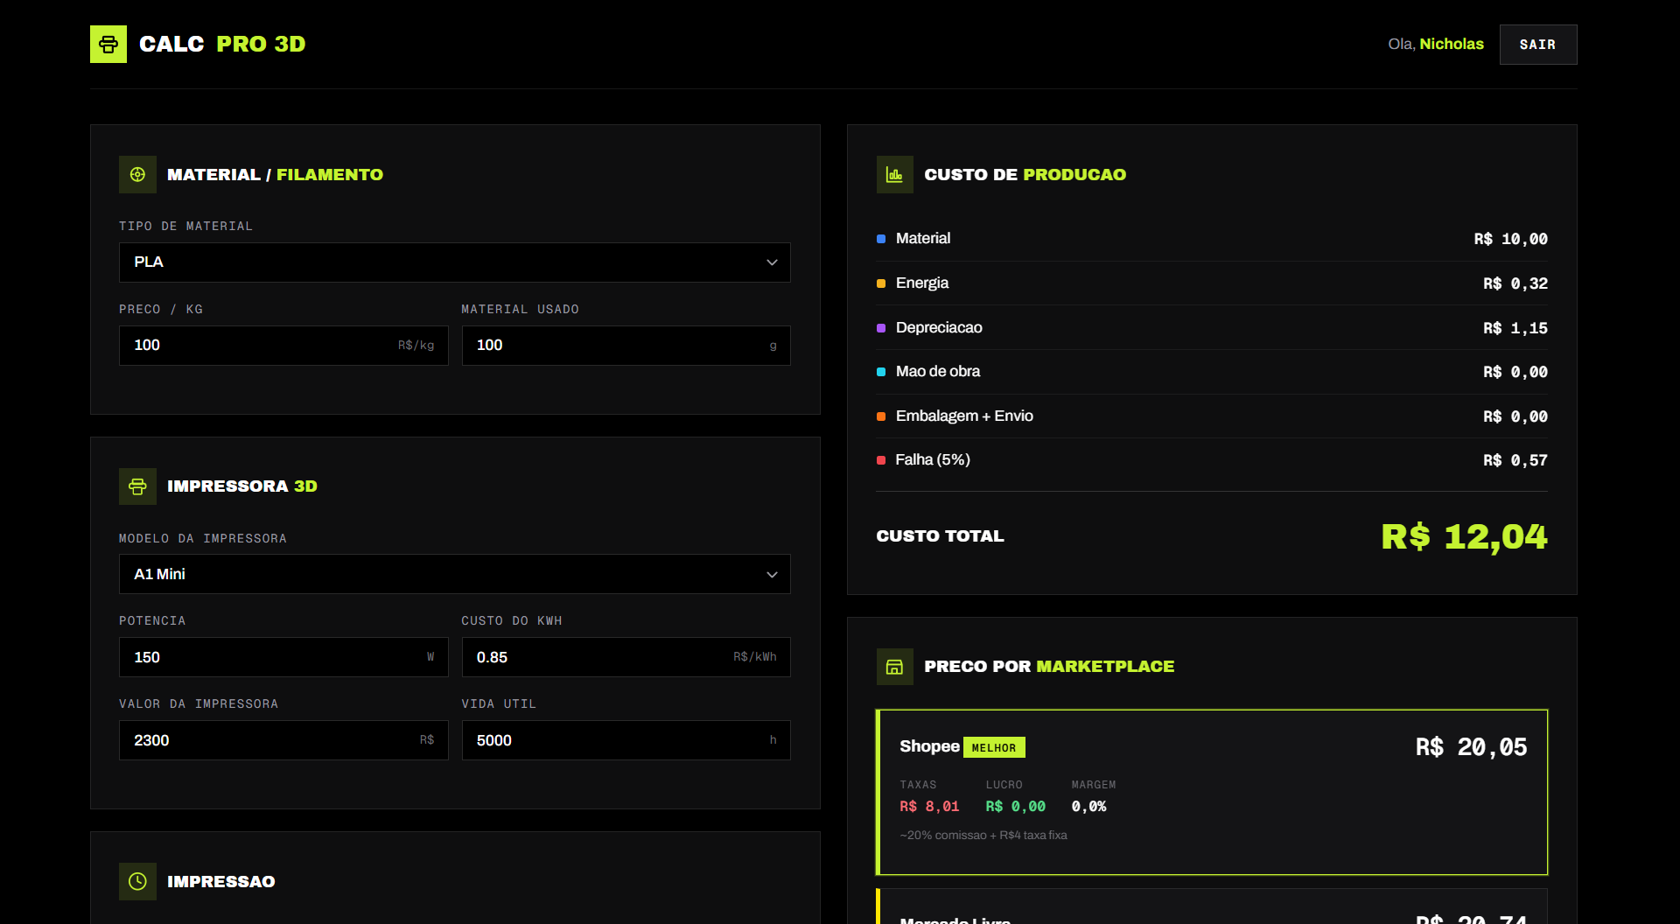Viewport: 1680px width, 924px height.
Task: Click the orange Embalagem + Envio color dot
Action: tap(881, 416)
